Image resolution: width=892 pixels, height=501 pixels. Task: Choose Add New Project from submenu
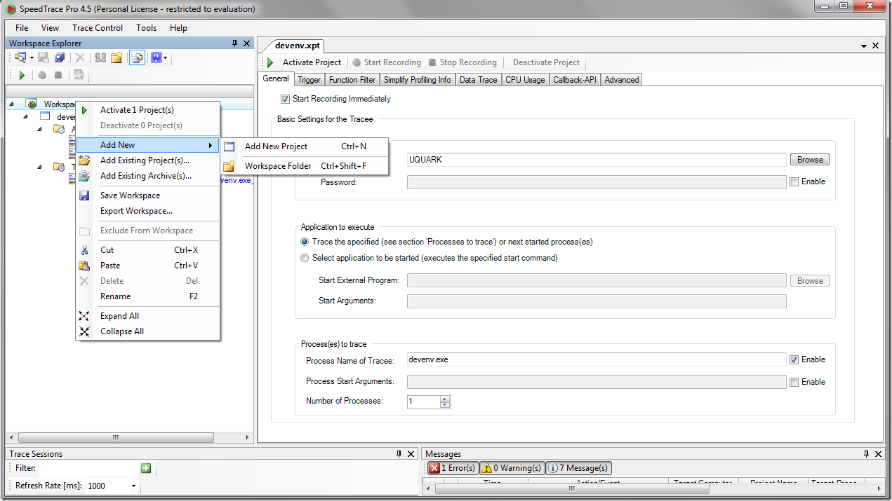305,146
